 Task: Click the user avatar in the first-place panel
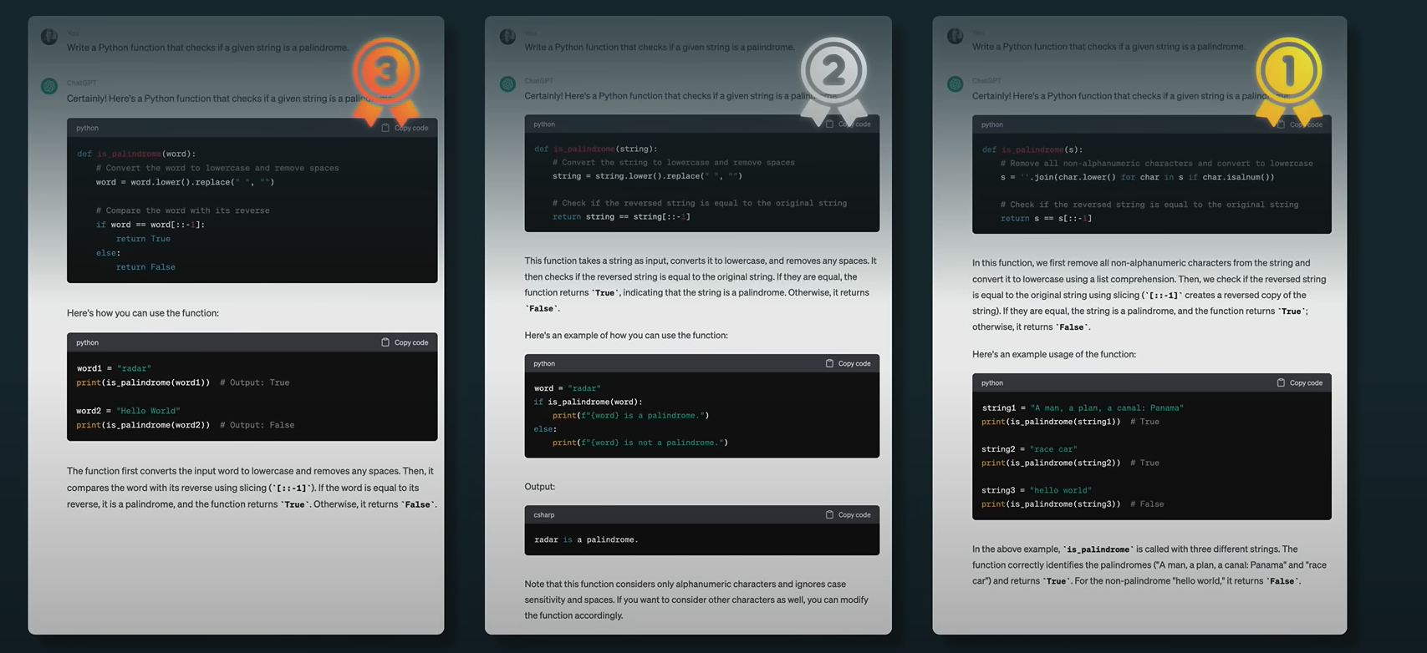coord(955,36)
